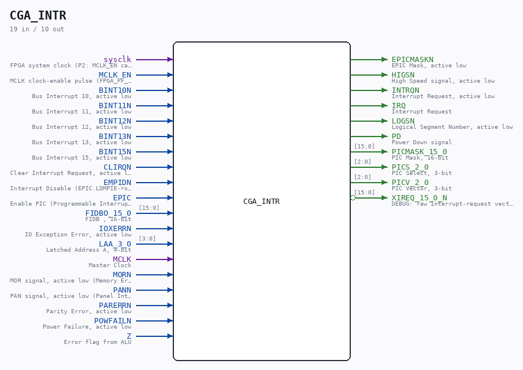Click the "19 in / 10 out" subtitle

pyautogui.click(x=37, y=29)
